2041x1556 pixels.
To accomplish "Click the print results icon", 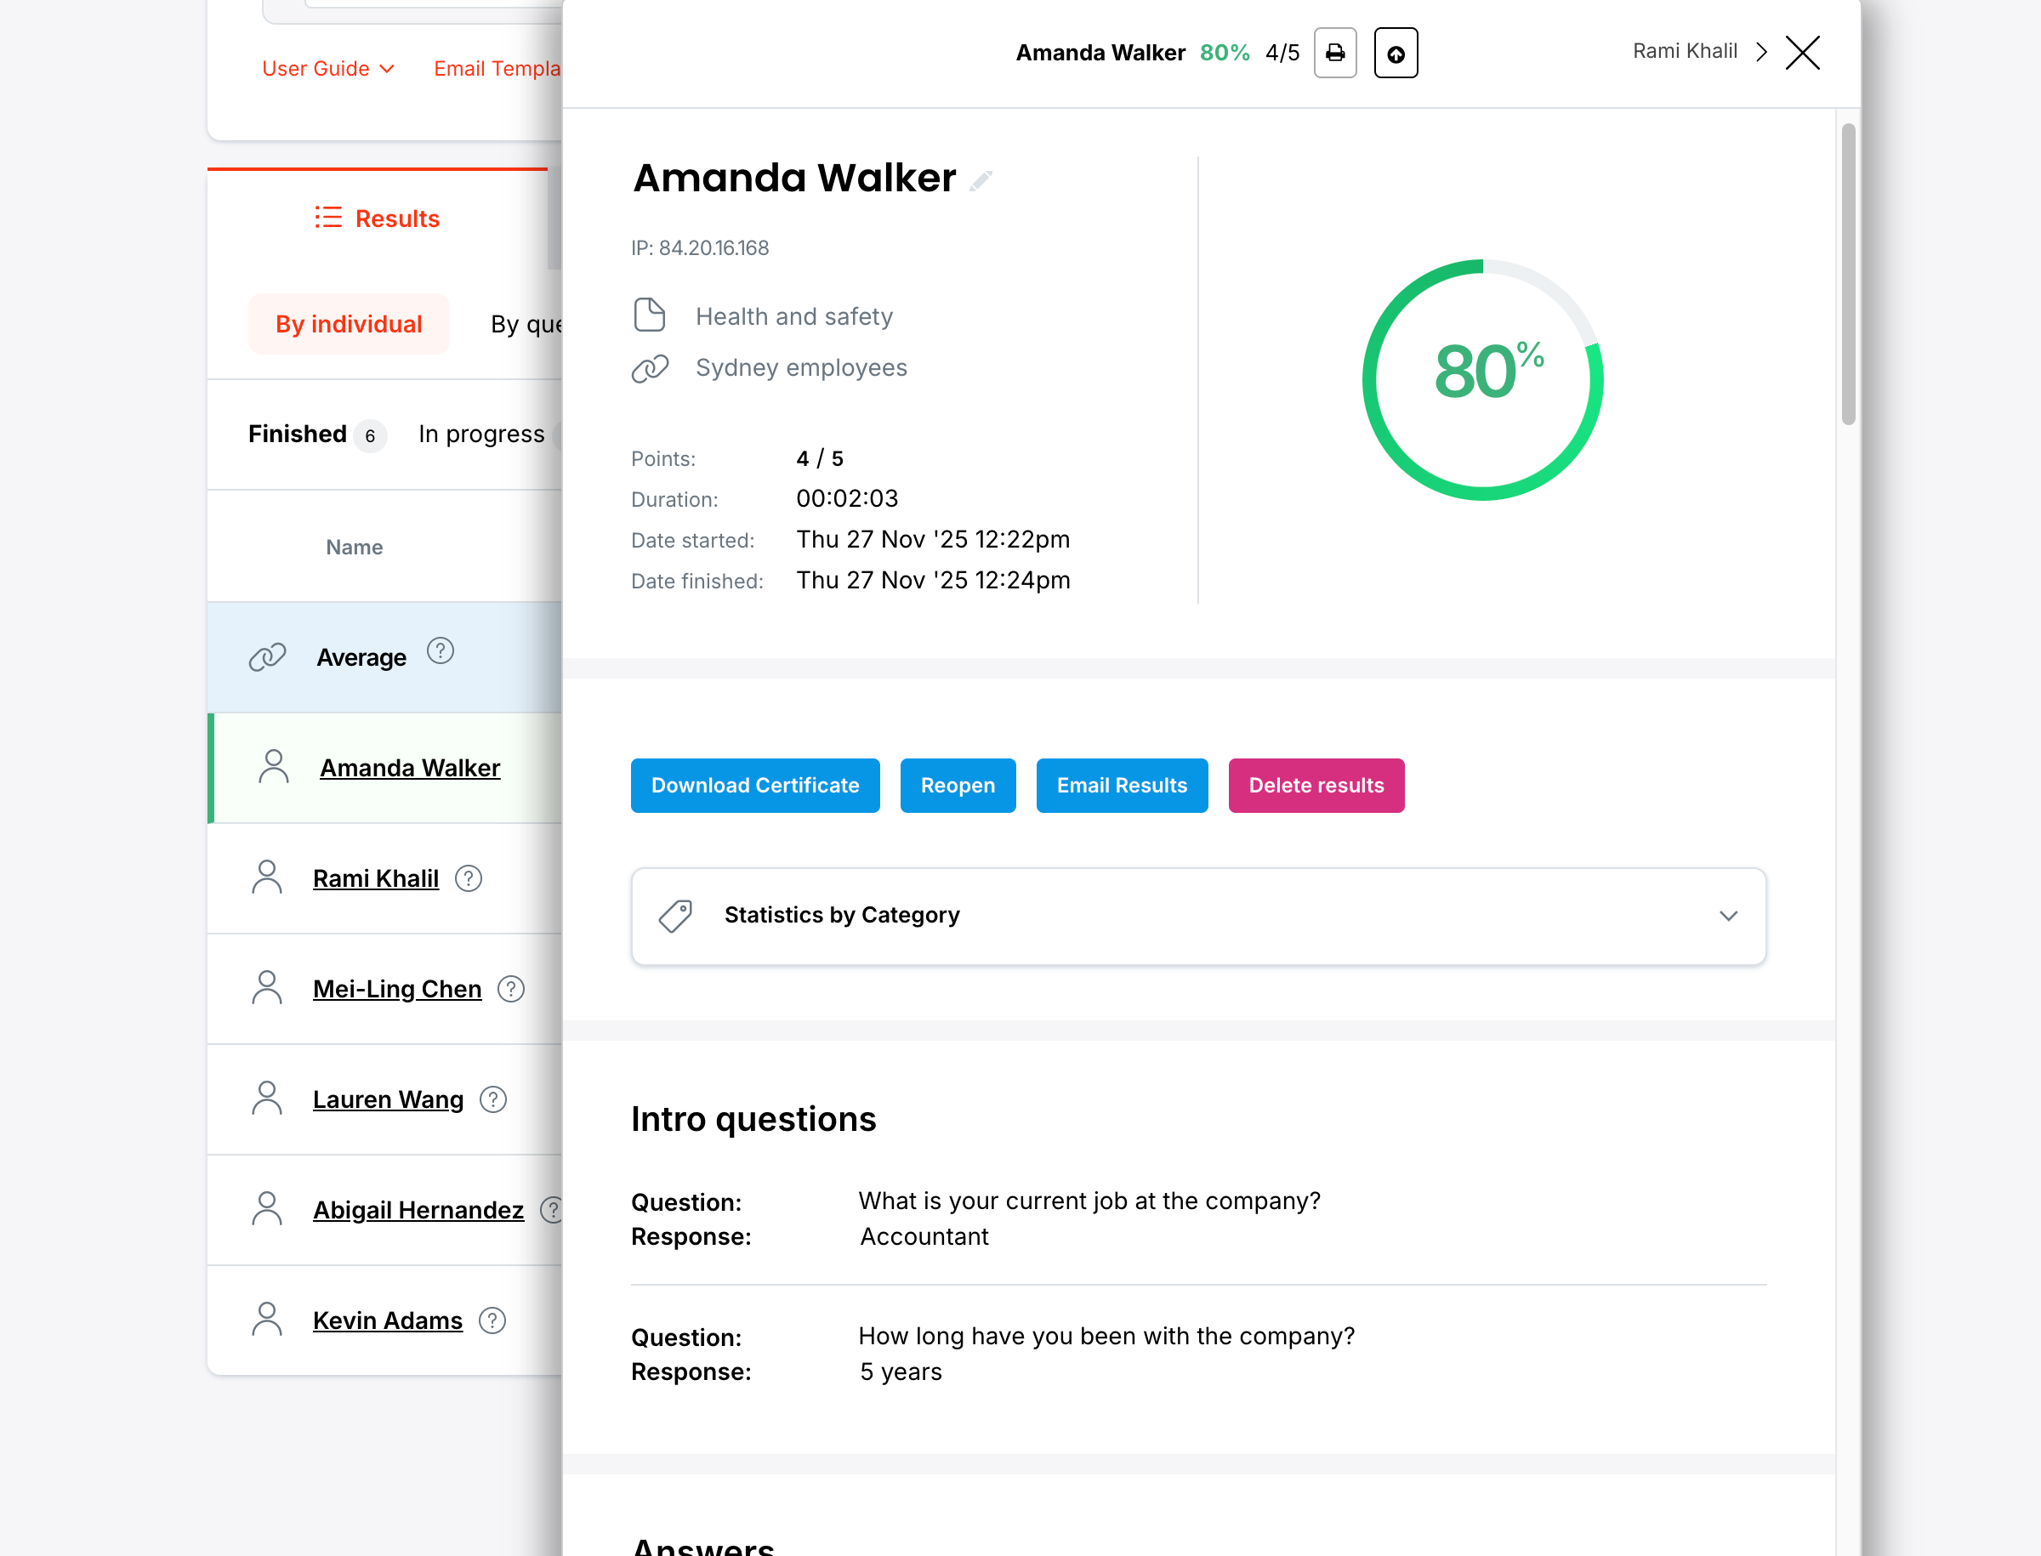I will coord(1335,53).
